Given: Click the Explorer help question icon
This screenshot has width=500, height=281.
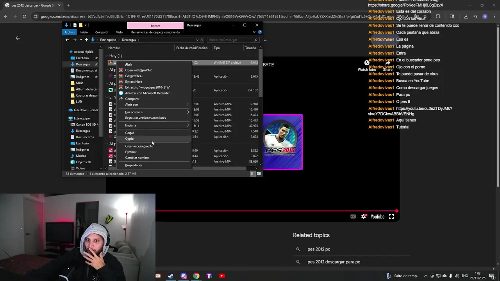Looking at the screenshot, I should tap(260, 32).
